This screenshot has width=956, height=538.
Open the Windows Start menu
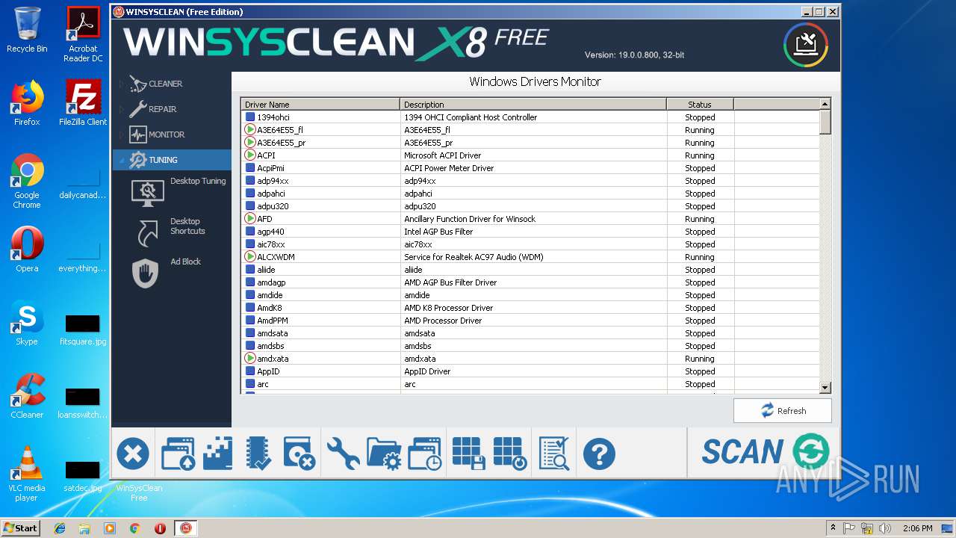(20, 528)
